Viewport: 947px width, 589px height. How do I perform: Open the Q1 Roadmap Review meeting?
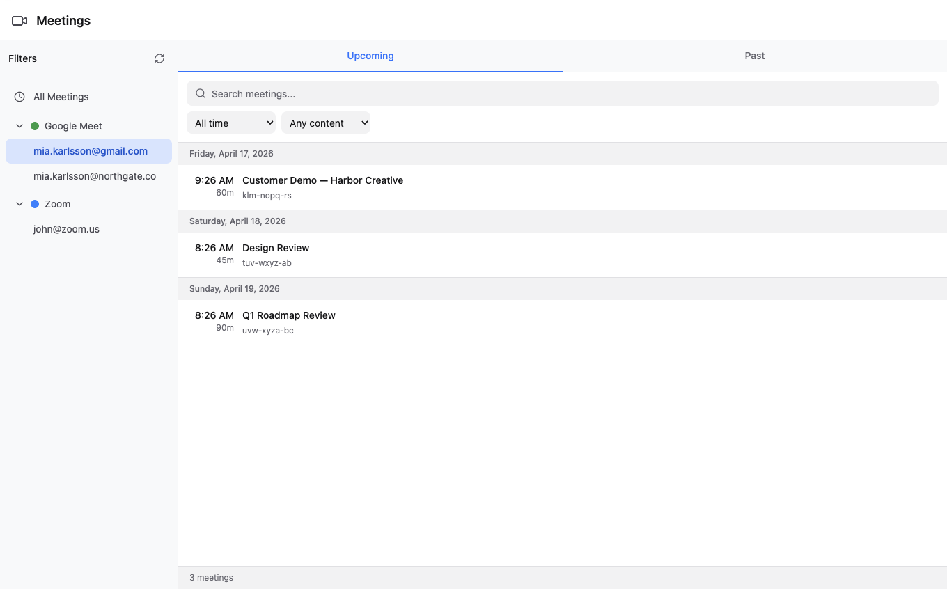(x=289, y=315)
